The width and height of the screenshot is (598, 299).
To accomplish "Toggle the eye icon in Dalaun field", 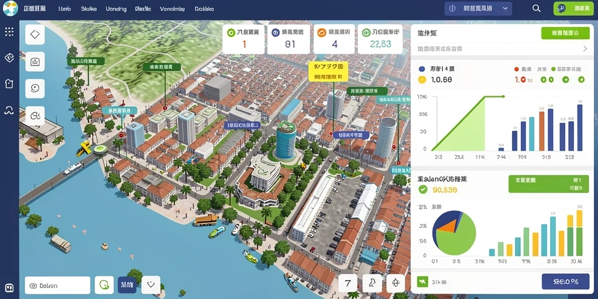I will tap(33, 286).
